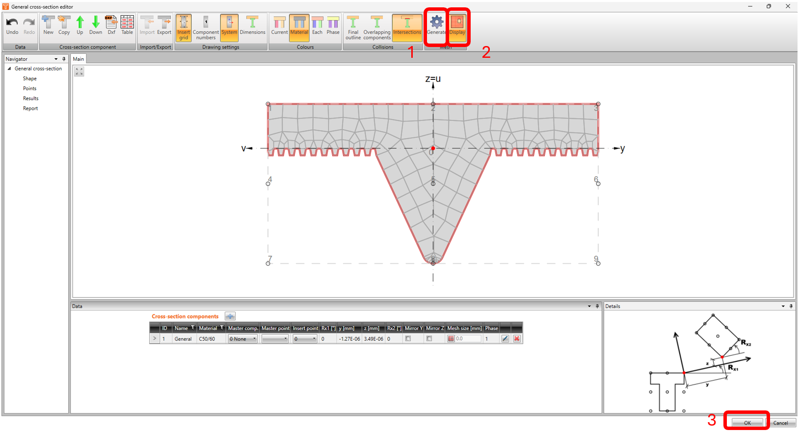Enable the Mirror Y checkbox
This screenshot has width=799, height=431.
408,338
